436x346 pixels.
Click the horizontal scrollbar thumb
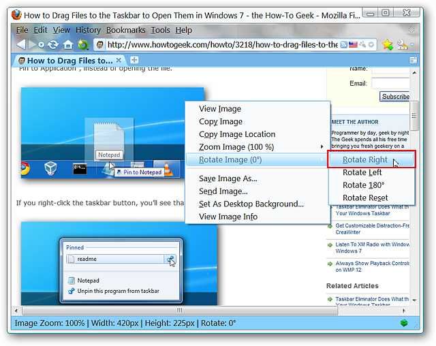180,310
